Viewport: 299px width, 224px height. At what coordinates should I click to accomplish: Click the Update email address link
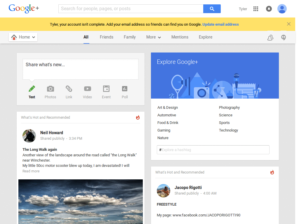coord(220,24)
